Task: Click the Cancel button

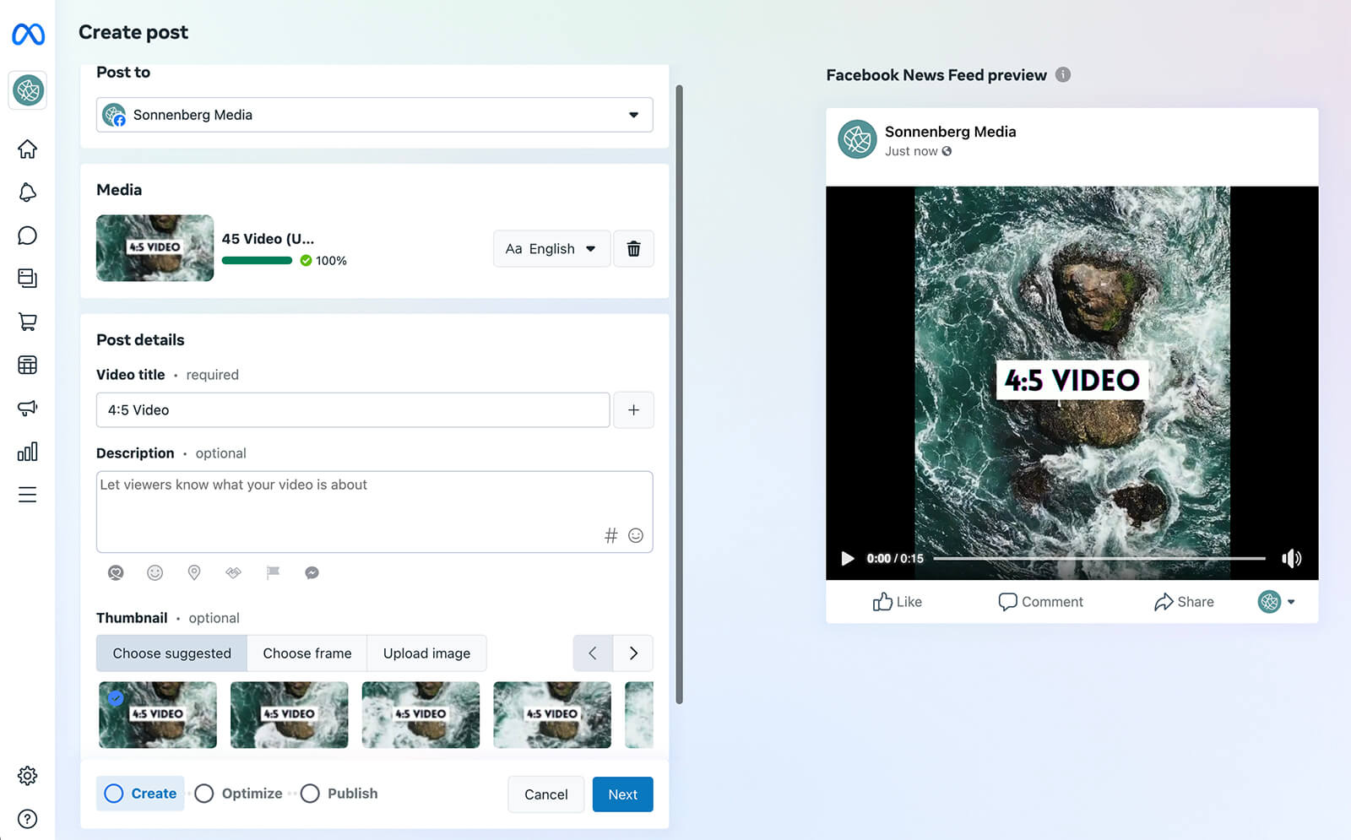Action: click(546, 794)
